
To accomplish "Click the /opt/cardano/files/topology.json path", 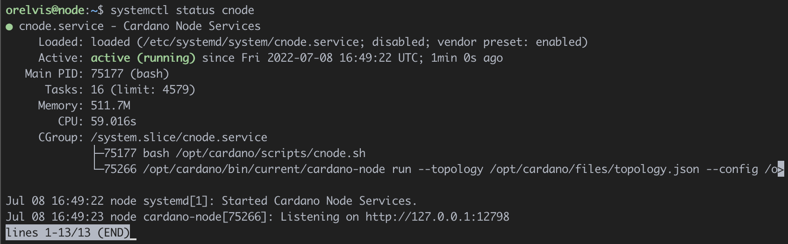I will (x=595, y=169).
